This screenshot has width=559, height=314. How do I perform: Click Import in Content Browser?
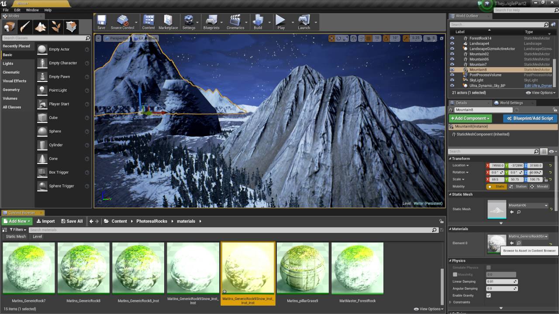coord(45,221)
